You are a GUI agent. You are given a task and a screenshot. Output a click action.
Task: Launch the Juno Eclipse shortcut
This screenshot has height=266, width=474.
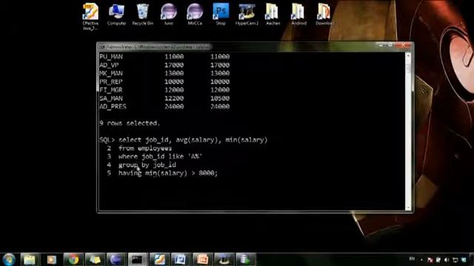[169, 14]
